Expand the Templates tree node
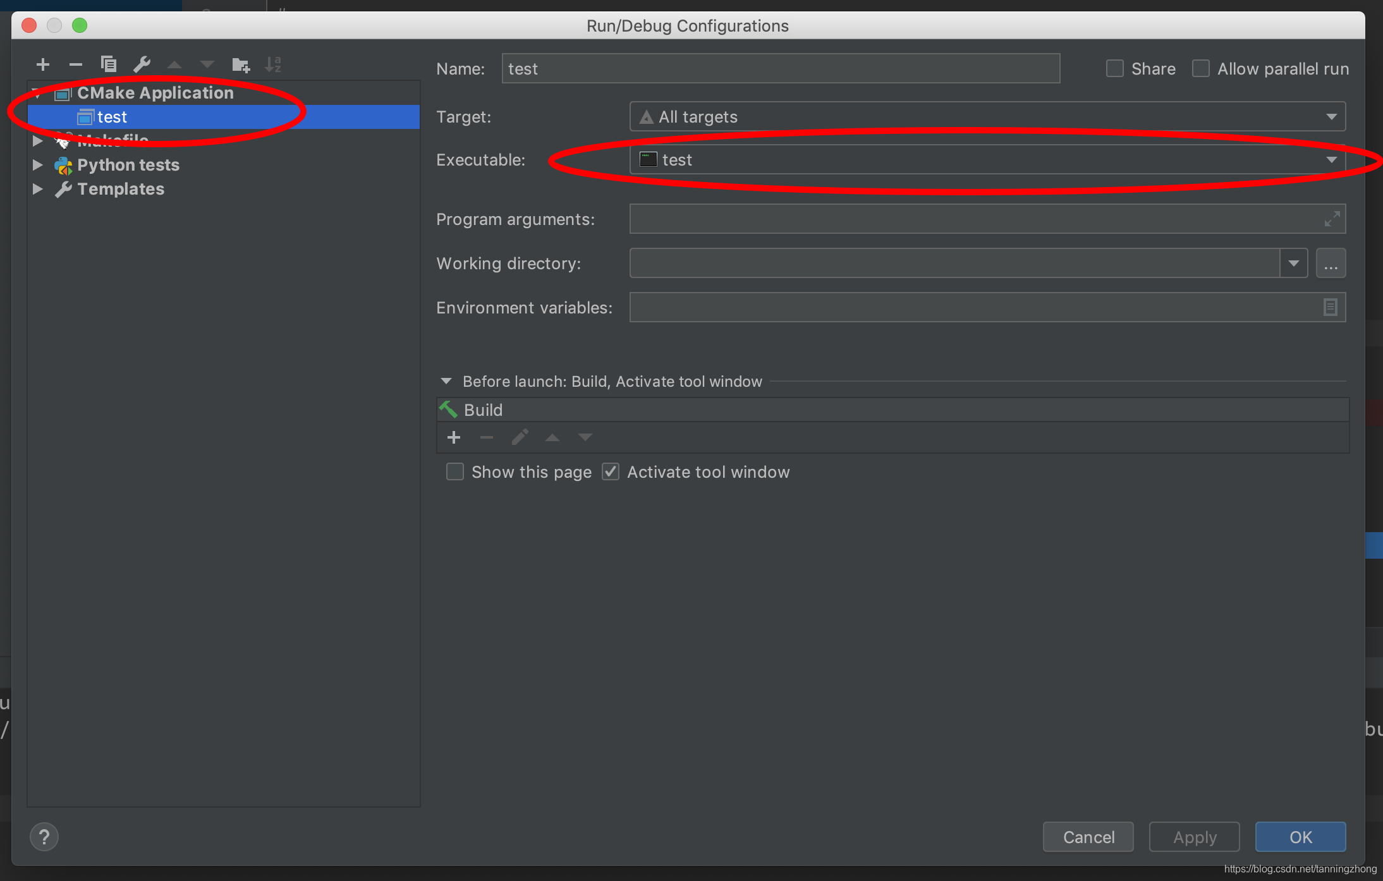The image size is (1383, 881). (38, 189)
